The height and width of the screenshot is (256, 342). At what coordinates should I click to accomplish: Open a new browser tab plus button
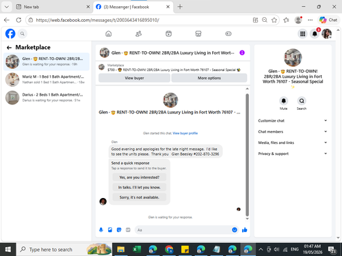pyautogui.click(x=180, y=7)
